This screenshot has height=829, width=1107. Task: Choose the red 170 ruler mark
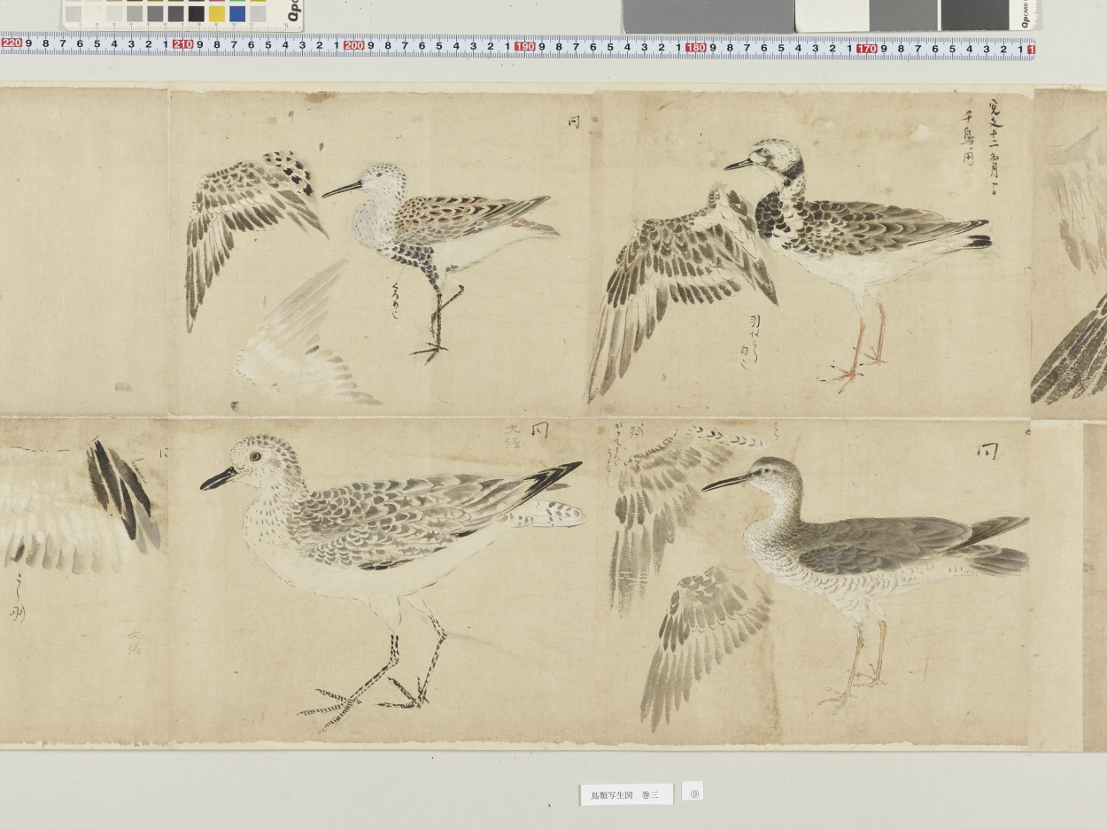[866, 49]
